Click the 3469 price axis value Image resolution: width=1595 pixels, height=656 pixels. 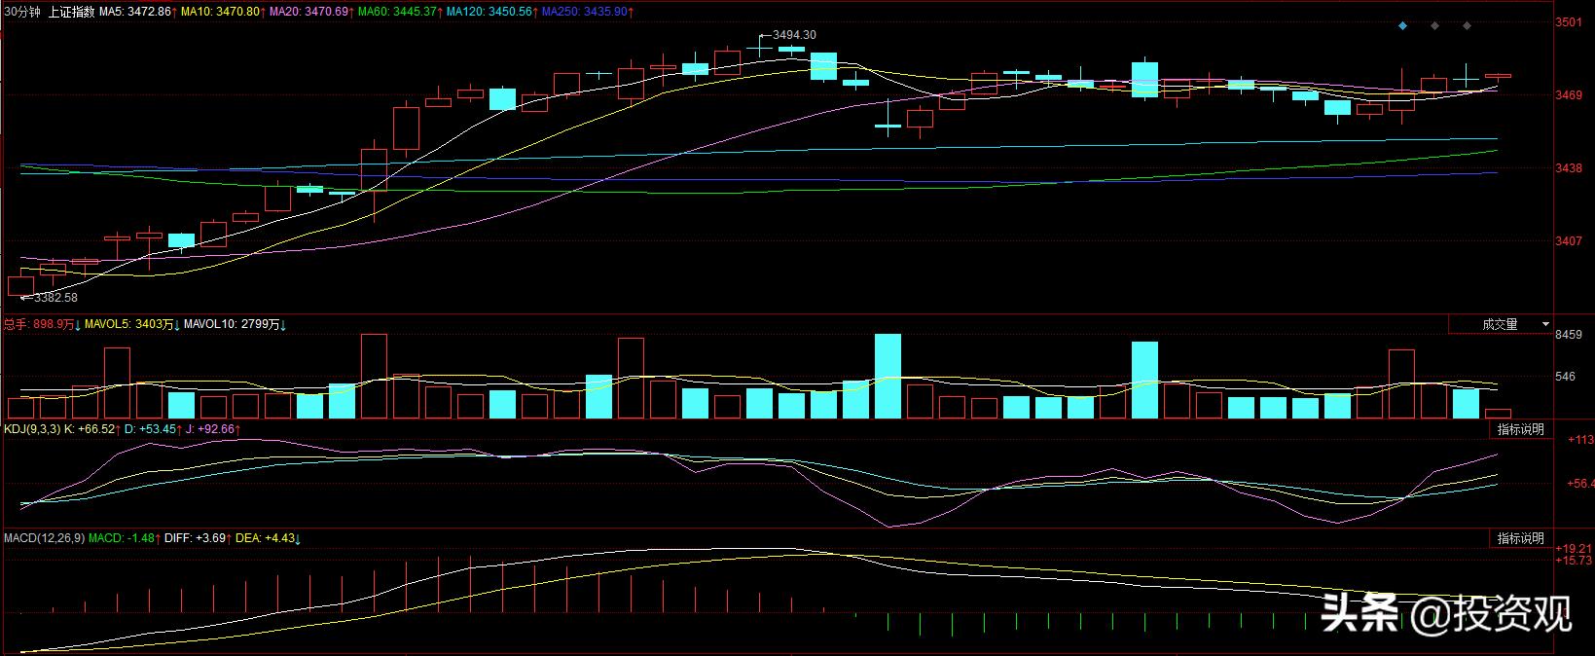[x=1570, y=95]
